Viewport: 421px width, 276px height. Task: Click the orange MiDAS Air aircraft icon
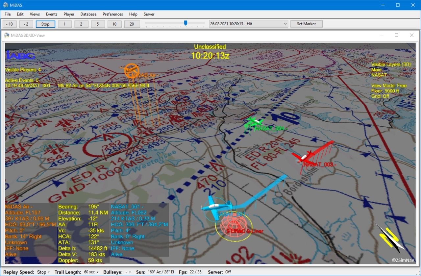point(131,70)
